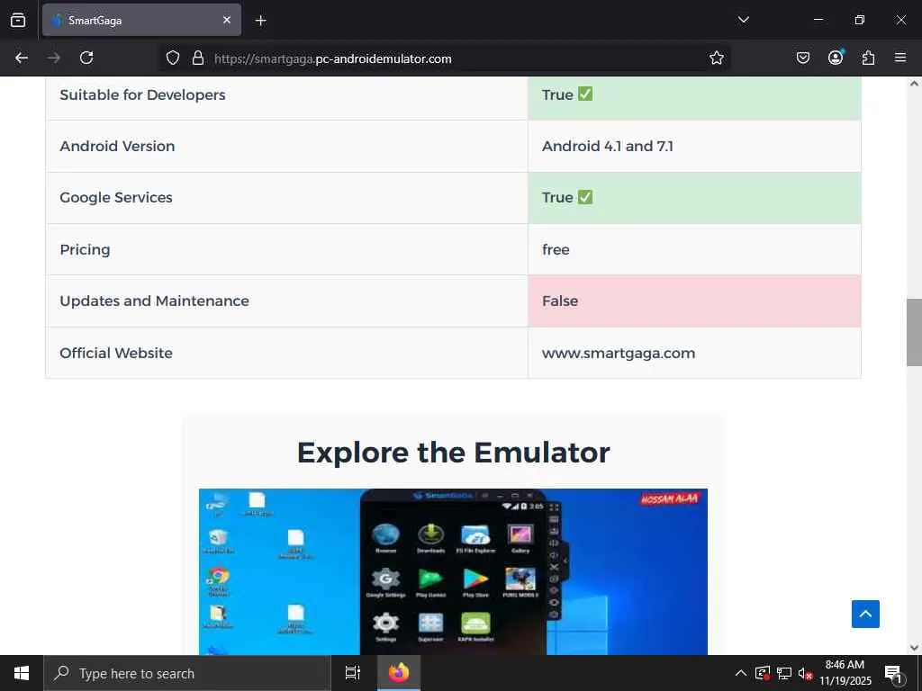Select 'Android 4.1 and 7.1' value
This screenshot has height=691, width=922.
pyautogui.click(x=608, y=146)
